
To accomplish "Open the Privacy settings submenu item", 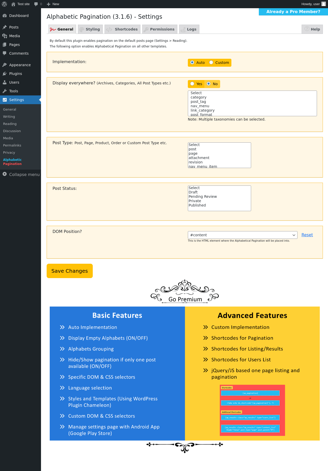I will pos(9,152).
